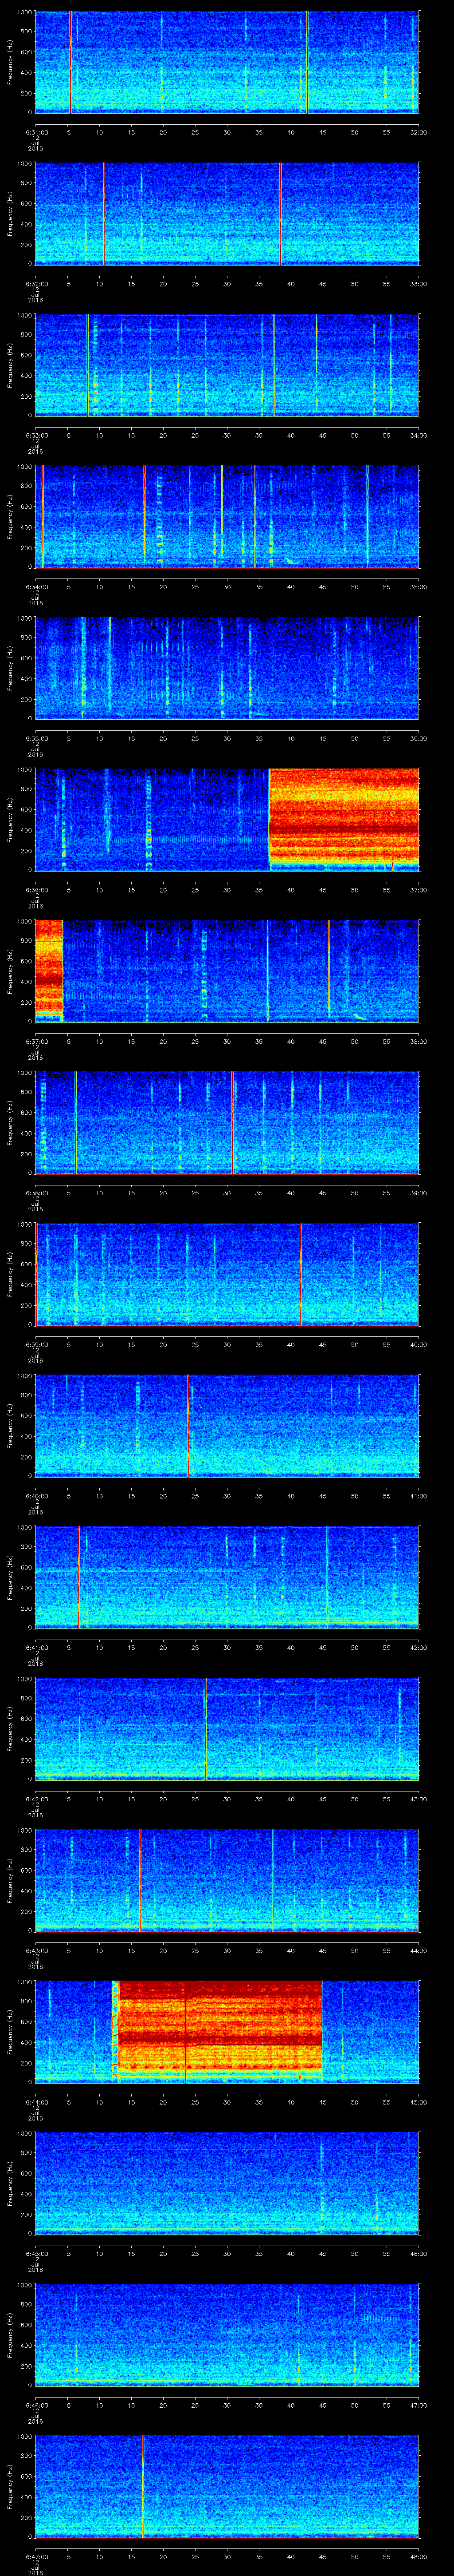This screenshot has width=454, height=2576.
Task: Click the spectrogram panel starting at 6:31:00
Action: click(227, 62)
